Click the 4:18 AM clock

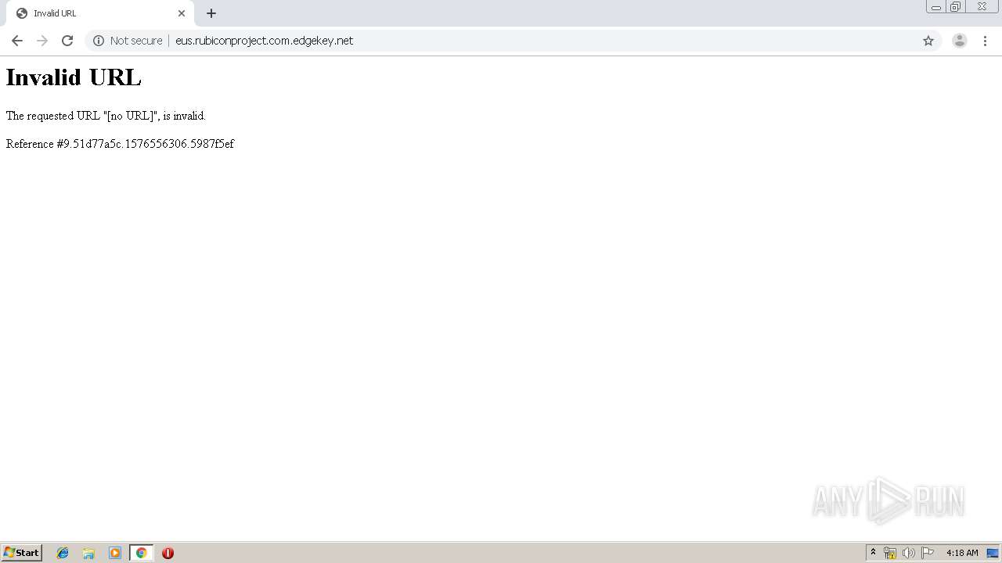click(962, 553)
